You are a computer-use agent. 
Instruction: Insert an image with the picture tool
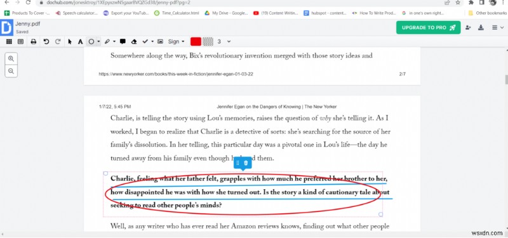[x=160, y=41]
